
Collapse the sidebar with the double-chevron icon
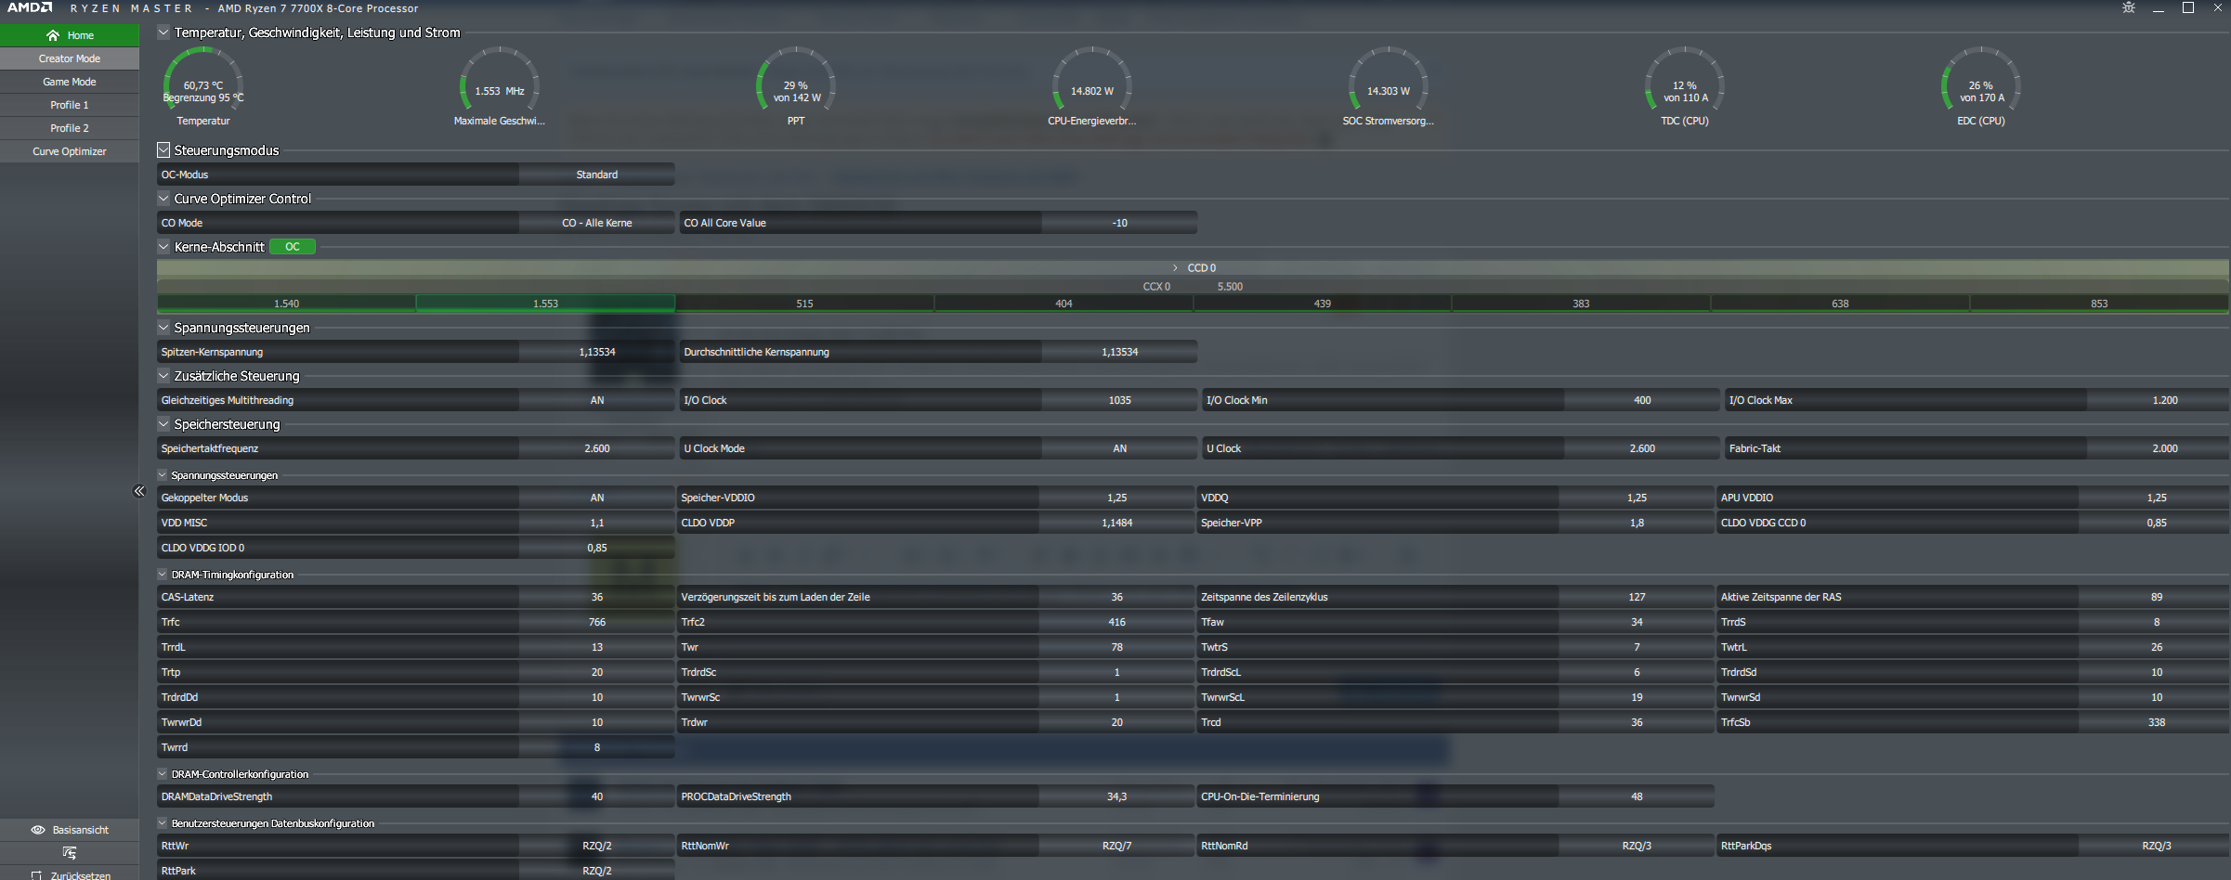[139, 491]
